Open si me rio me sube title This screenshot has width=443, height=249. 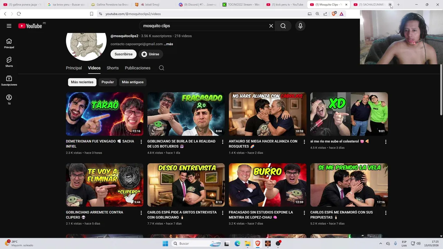340,141
